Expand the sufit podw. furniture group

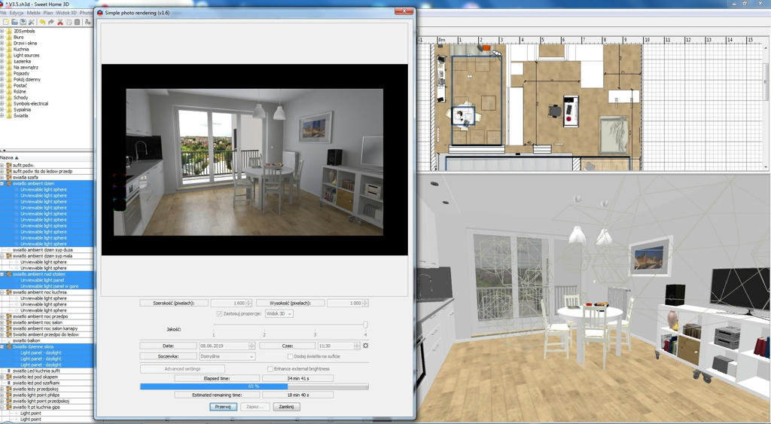(x=2, y=165)
